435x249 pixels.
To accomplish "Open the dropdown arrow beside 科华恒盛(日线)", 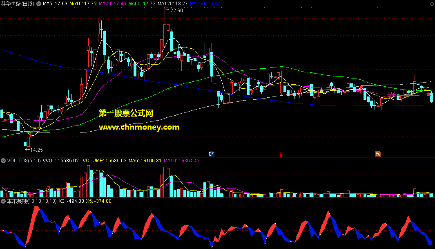I will pyautogui.click(x=39, y=4).
